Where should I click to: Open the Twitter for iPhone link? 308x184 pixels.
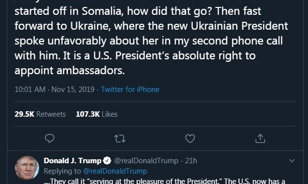(130, 90)
